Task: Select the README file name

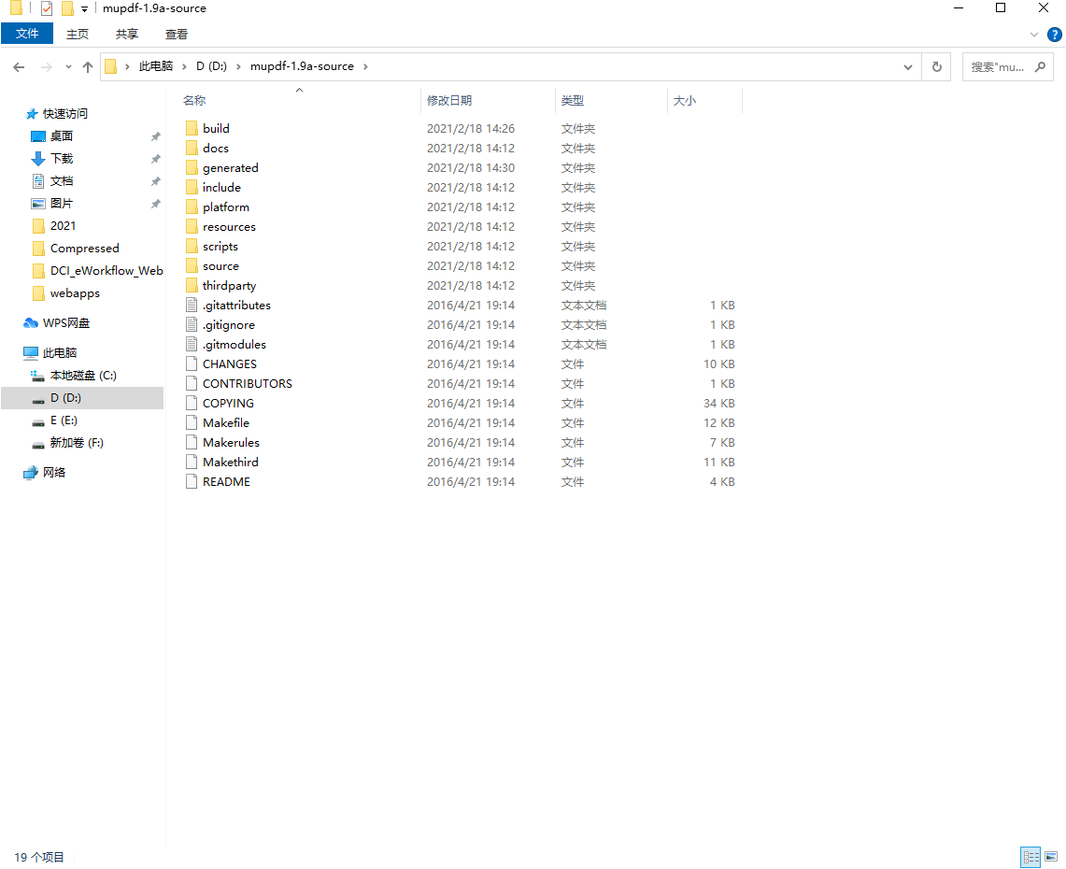Action: click(x=226, y=482)
